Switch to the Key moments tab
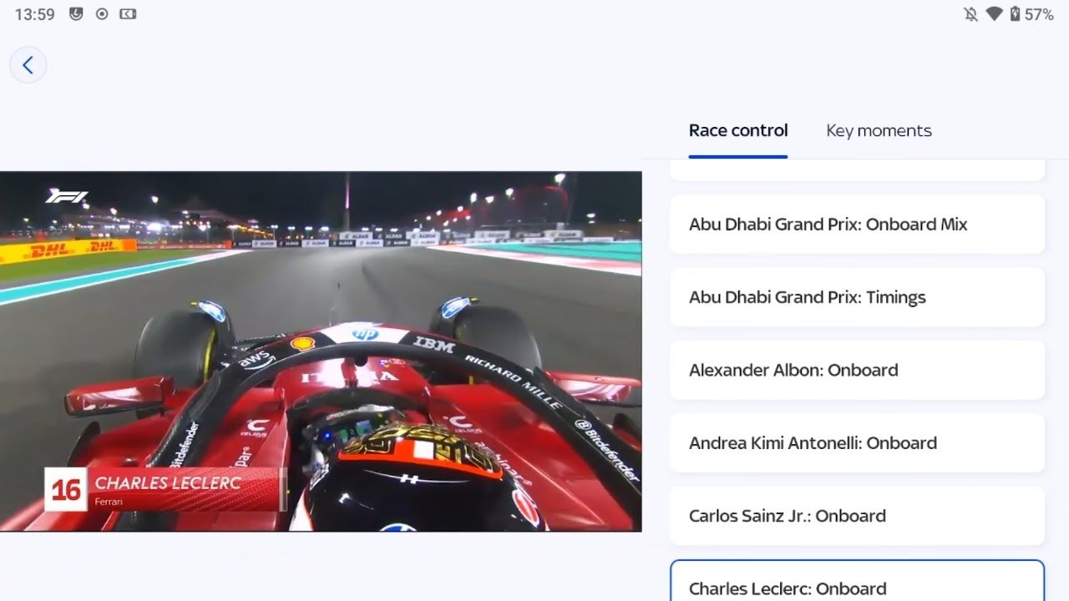The width and height of the screenshot is (1069, 601). click(x=879, y=131)
